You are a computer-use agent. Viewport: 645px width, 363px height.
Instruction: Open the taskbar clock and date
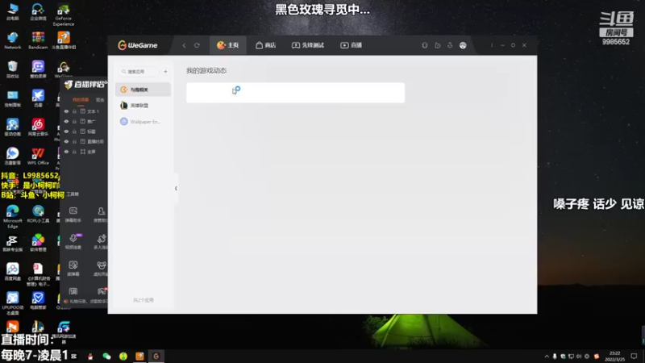tap(614, 356)
